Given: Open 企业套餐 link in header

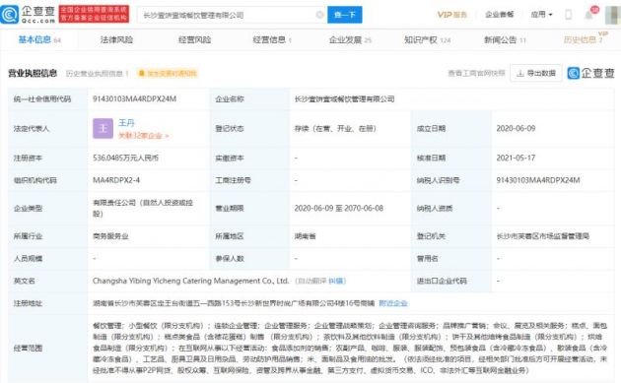Looking at the screenshot, I should tap(500, 15).
